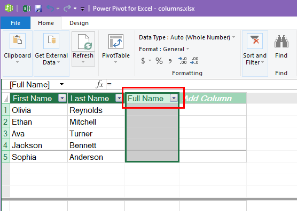Viewport: 297px width, 211px height.
Task: Click the cell containing Sophia
Action: coord(38,157)
